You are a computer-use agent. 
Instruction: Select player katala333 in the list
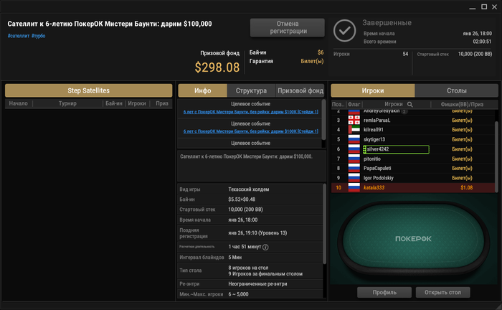[413, 188]
